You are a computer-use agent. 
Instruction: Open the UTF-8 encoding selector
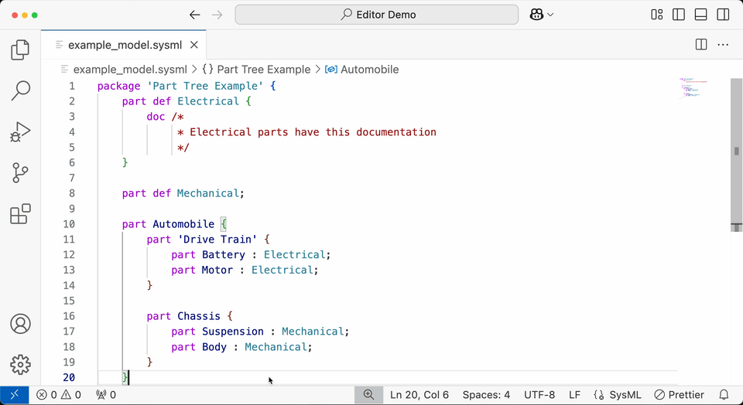pos(539,395)
